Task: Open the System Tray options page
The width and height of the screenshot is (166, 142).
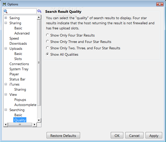Action: click(19, 69)
